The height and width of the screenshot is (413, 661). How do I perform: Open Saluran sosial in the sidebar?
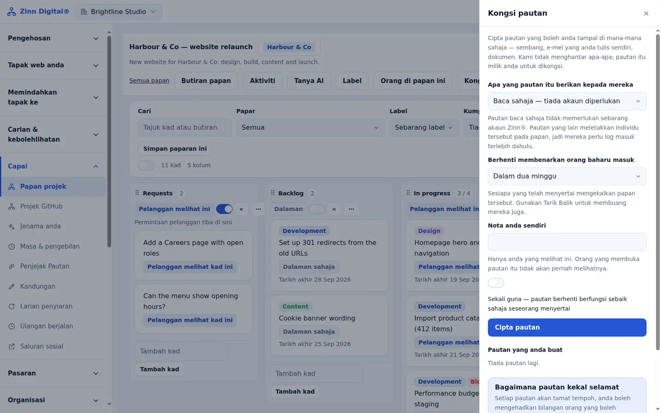click(x=53, y=346)
